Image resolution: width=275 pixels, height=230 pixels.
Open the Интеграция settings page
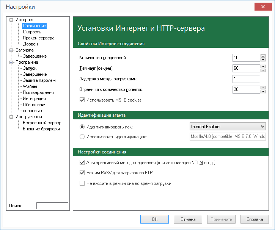point(34,99)
